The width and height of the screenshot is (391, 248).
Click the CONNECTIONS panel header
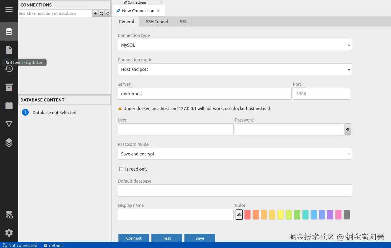(64, 5)
